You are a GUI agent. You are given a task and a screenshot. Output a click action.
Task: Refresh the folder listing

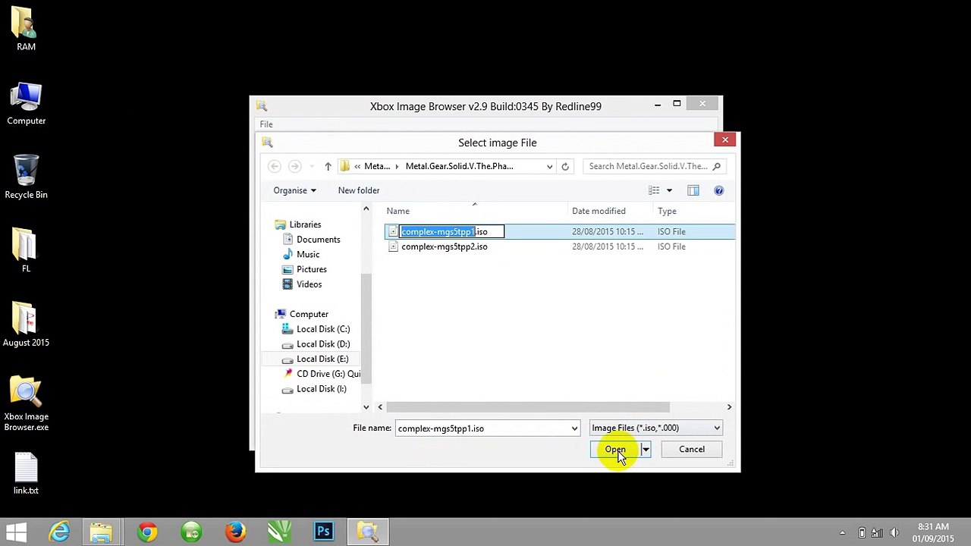tap(565, 166)
